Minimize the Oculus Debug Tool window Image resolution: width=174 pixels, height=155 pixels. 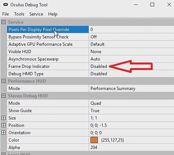tap(136, 5)
